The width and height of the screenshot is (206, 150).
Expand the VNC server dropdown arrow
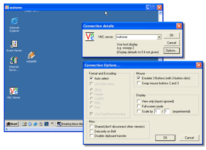[x=159, y=37]
